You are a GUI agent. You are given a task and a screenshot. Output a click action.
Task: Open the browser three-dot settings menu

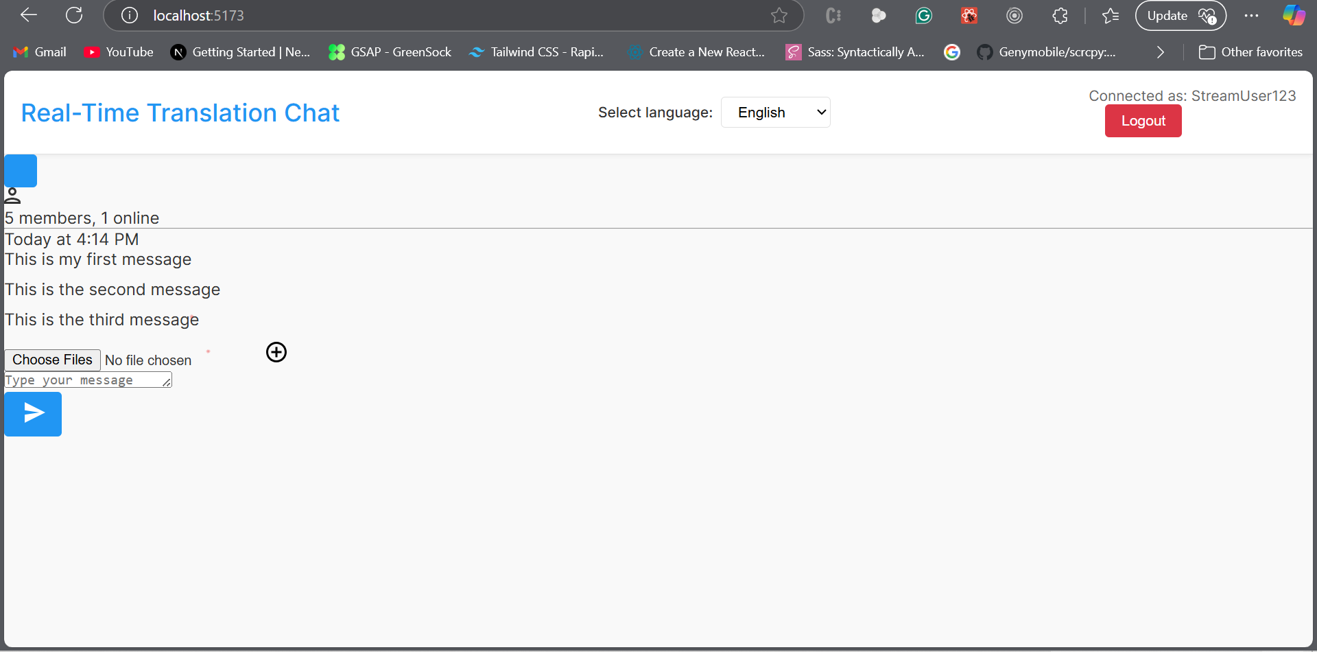point(1251,15)
